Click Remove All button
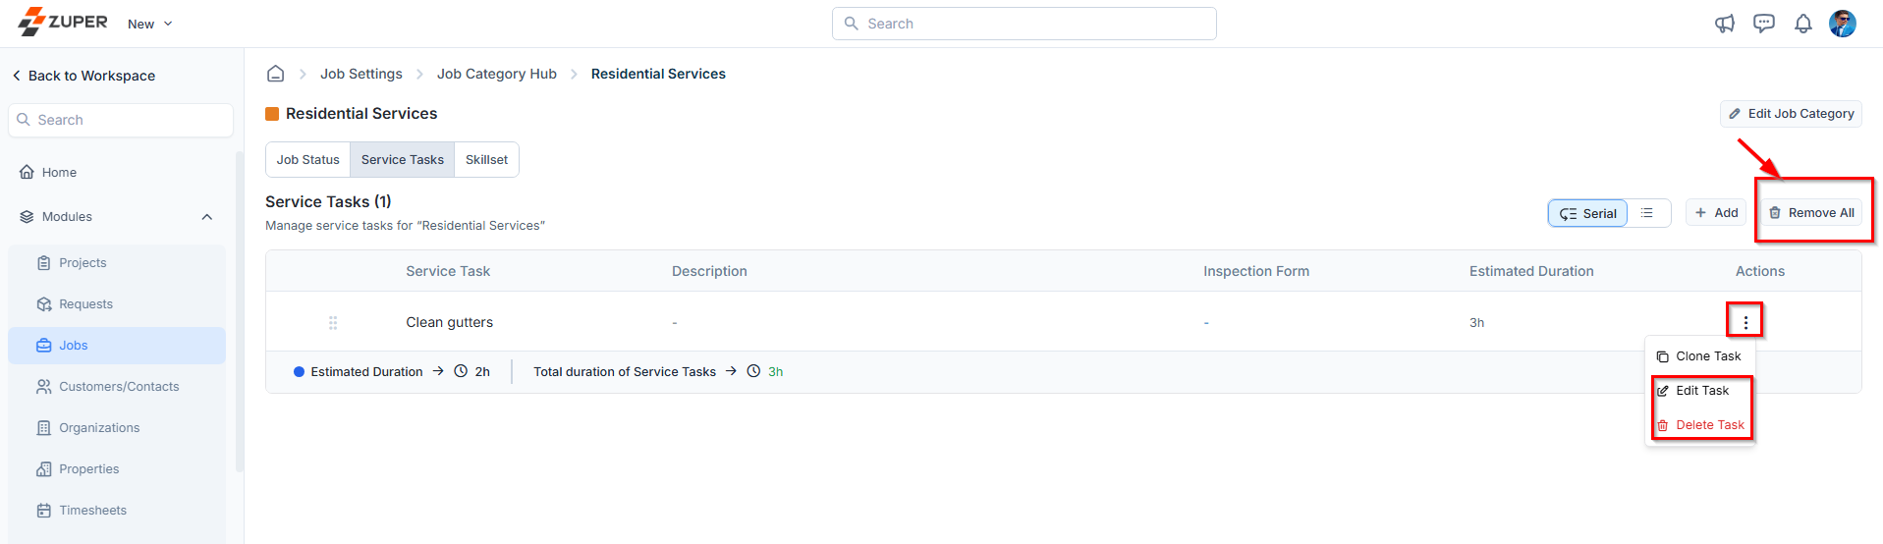1883x544 pixels. [1811, 213]
